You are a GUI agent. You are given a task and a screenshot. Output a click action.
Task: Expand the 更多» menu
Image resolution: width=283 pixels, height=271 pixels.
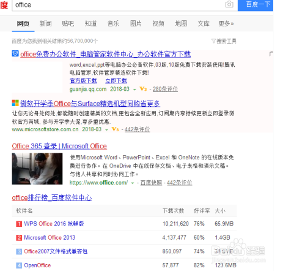click(226, 23)
